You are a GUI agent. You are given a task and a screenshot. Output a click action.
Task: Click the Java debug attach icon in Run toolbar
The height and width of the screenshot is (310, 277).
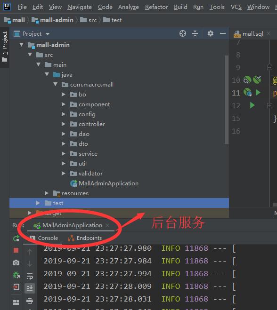point(16,275)
